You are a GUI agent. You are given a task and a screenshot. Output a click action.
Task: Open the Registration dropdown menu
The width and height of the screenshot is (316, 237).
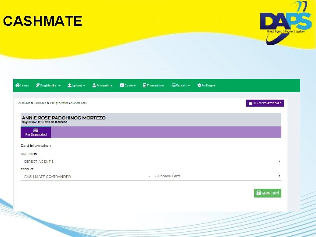click(48, 86)
